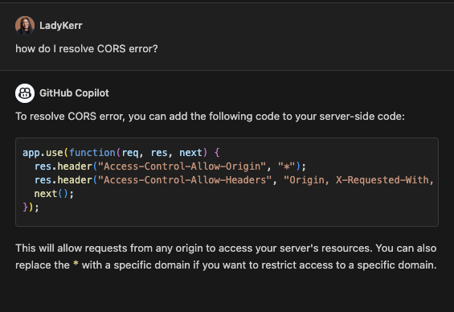The width and height of the screenshot is (454, 312).
Task: Click the question 'how do I resolve CORS error?'
Action: (87, 49)
